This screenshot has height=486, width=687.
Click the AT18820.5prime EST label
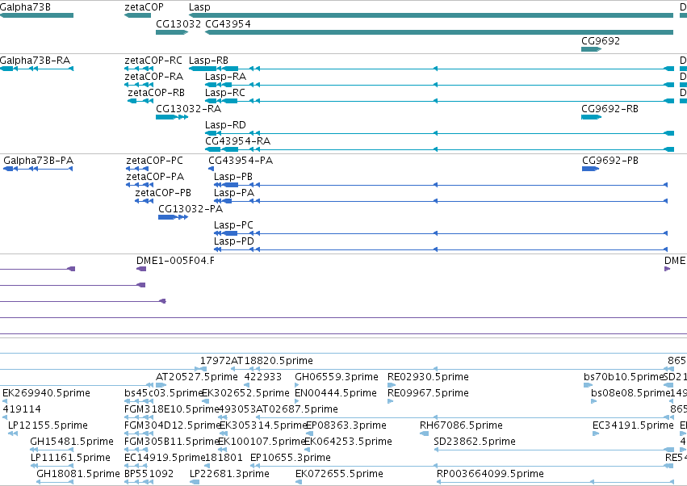pyautogui.click(x=271, y=361)
